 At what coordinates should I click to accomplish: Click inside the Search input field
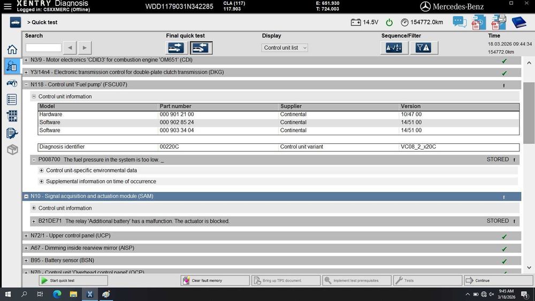43,48
